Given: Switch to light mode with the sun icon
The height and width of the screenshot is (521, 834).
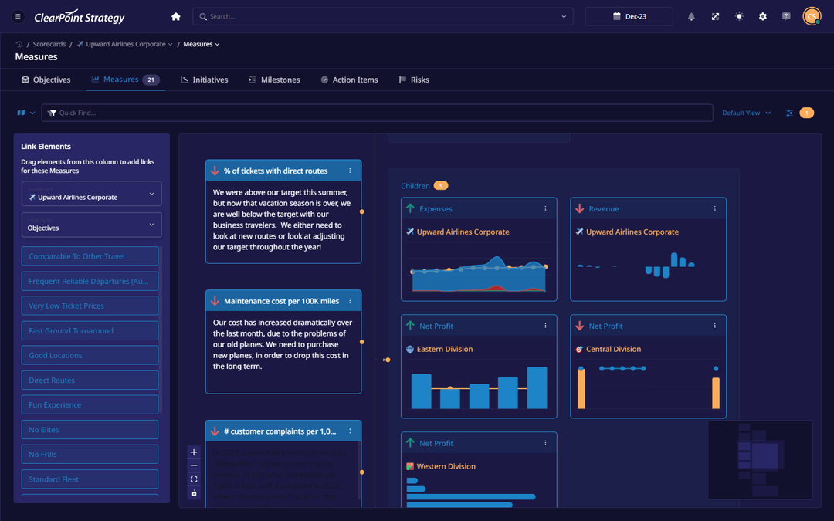Looking at the screenshot, I should 739,15.
